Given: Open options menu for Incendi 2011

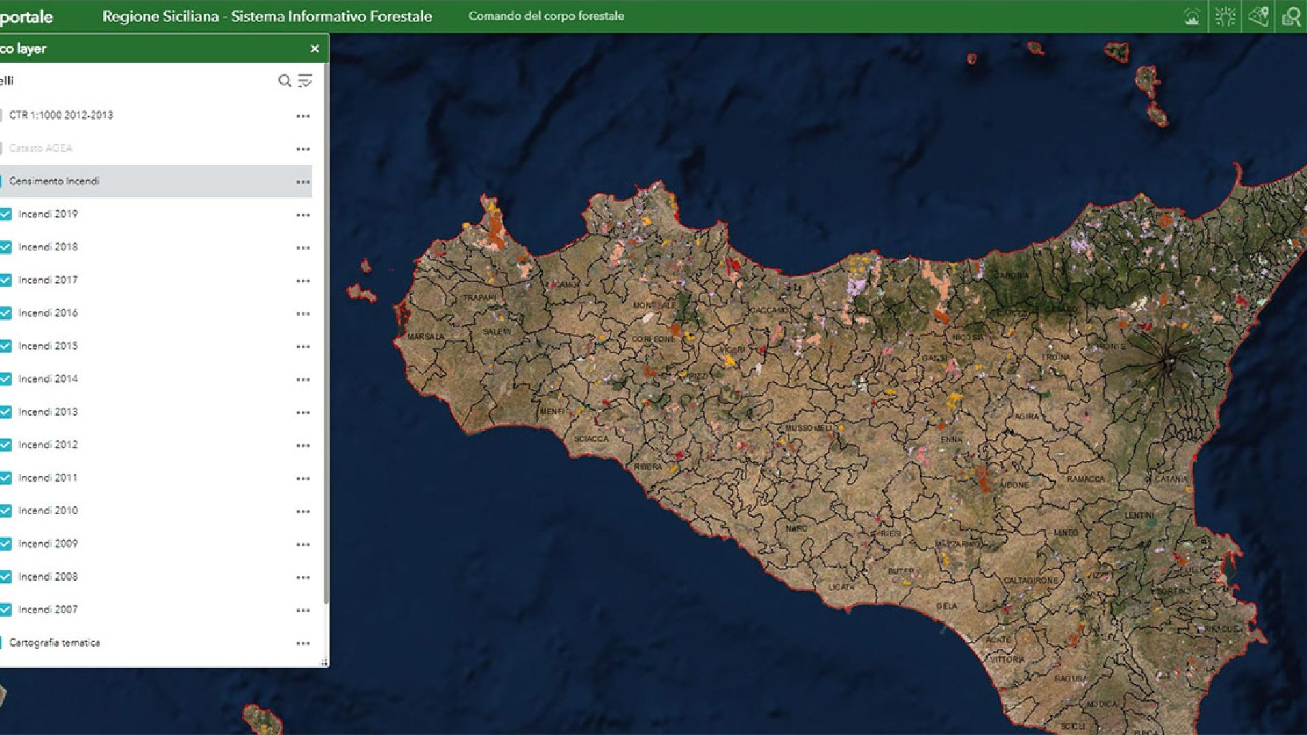Looking at the screenshot, I should [303, 479].
